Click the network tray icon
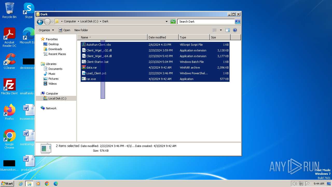 pos(301,184)
